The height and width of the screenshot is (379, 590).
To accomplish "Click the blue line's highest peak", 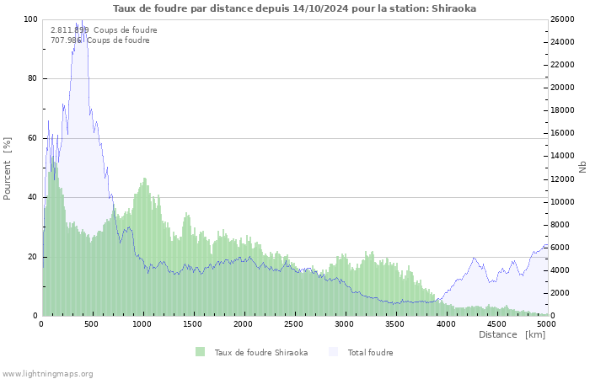I will tap(81, 21).
